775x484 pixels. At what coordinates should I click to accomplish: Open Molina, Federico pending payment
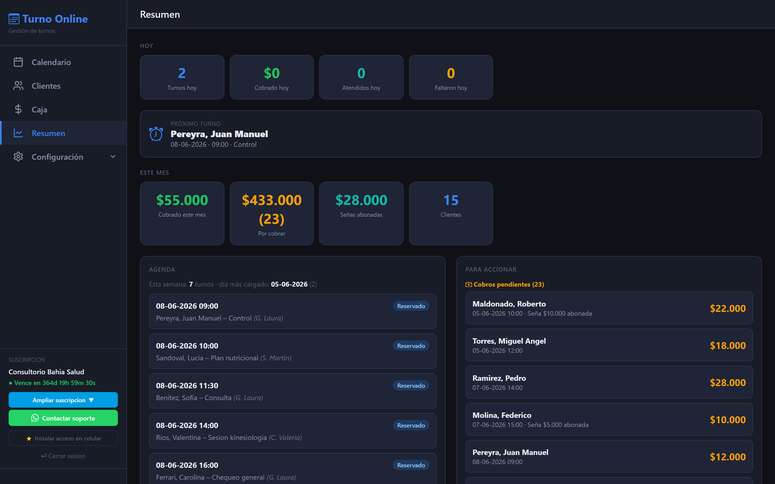(x=609, y=419)
